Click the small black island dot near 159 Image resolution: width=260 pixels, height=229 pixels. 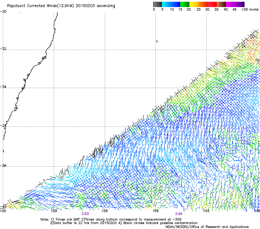[x=157, y=41]
